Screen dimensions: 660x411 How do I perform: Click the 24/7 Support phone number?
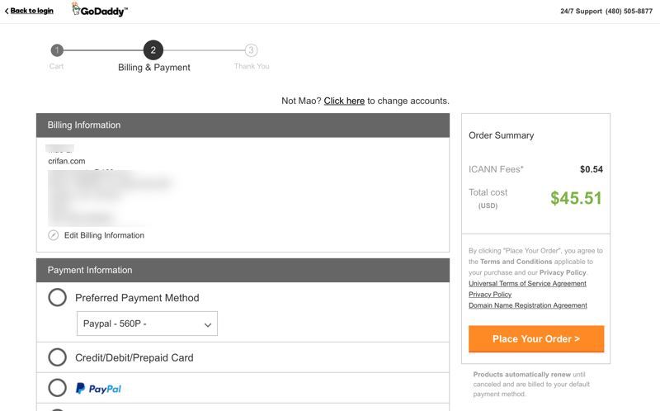tap(629, 12)
